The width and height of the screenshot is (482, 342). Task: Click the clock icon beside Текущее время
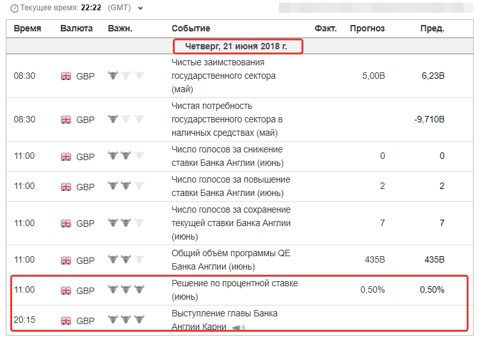pyautogui.click(x=14, y=8)
